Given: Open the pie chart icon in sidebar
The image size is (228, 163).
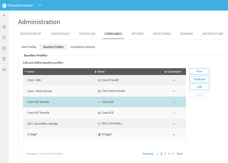Looking at the screenshot, I should pos(4,48).
